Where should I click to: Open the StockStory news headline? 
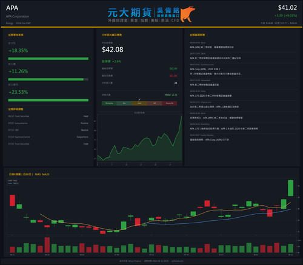[x=224, y=129]
